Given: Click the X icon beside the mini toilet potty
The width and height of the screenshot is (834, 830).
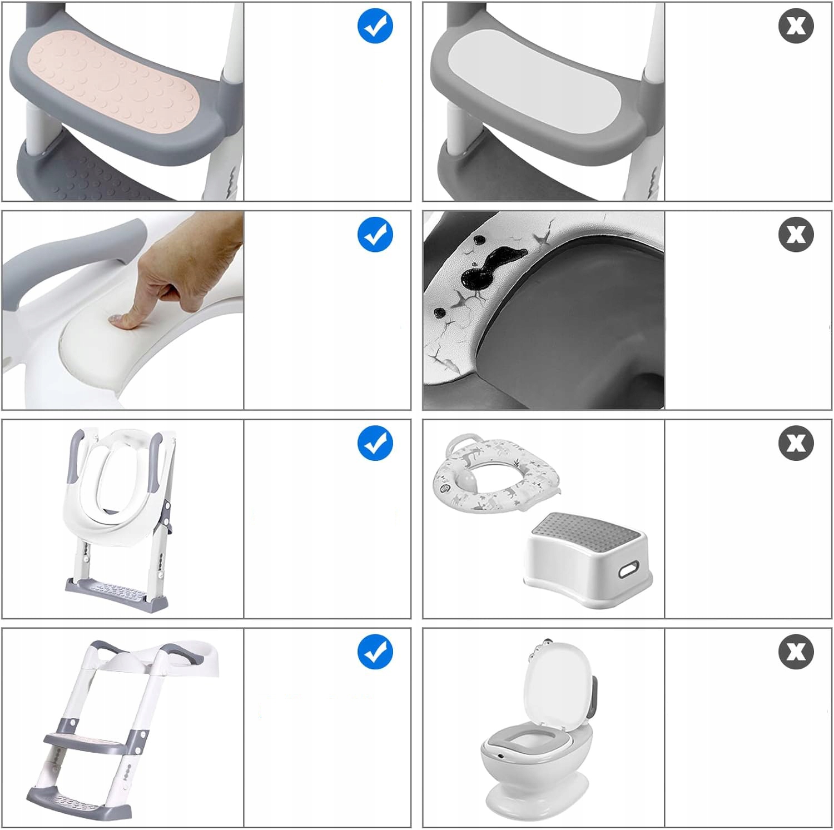Looking at the screenshot, I should coord(796,652).
